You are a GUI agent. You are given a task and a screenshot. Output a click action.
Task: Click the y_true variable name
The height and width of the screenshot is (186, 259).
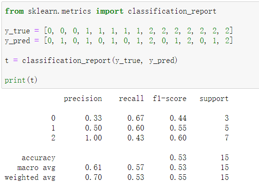tap(17, 31)
